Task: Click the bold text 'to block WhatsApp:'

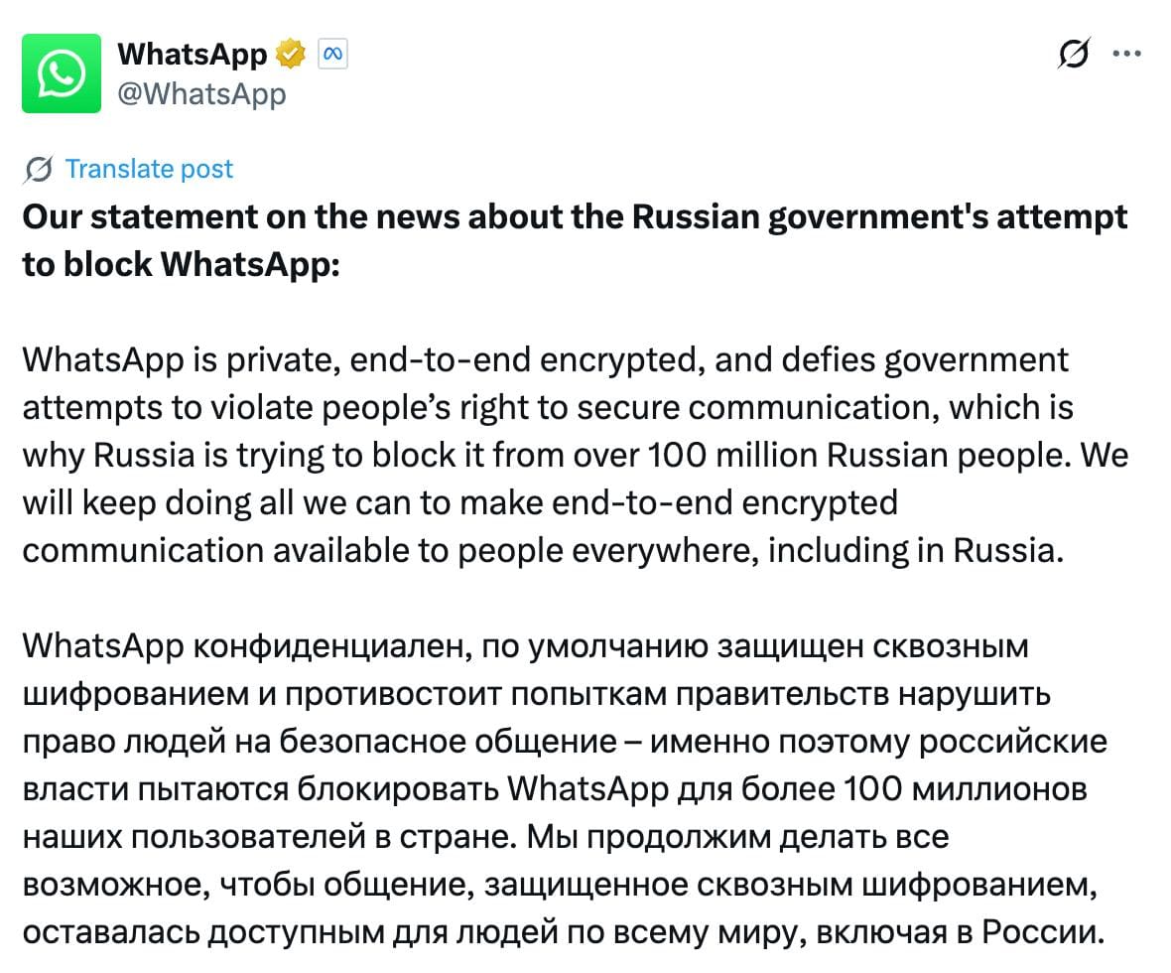Action: [181, 264]
